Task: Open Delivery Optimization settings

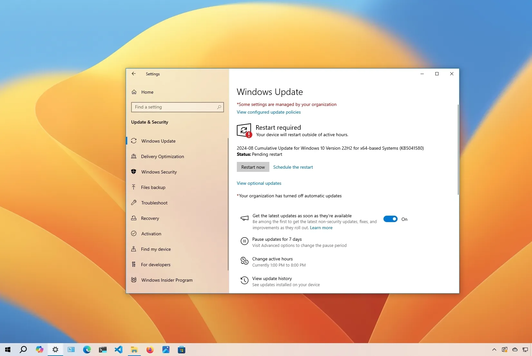Action: pos(177,156)
